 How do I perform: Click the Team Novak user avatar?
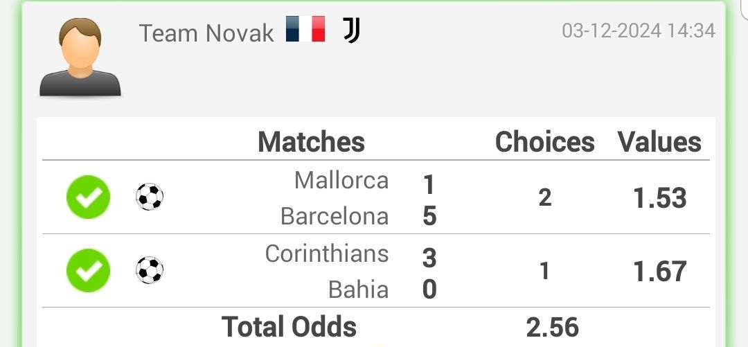80,57
